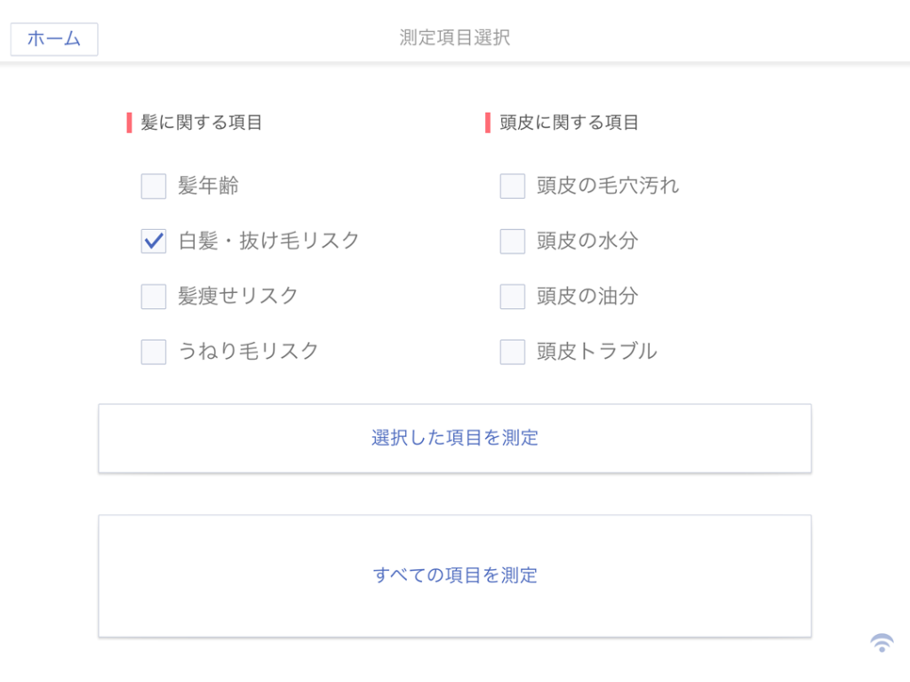Click the 頭皮の油分 label text

(x=587, y=297)
